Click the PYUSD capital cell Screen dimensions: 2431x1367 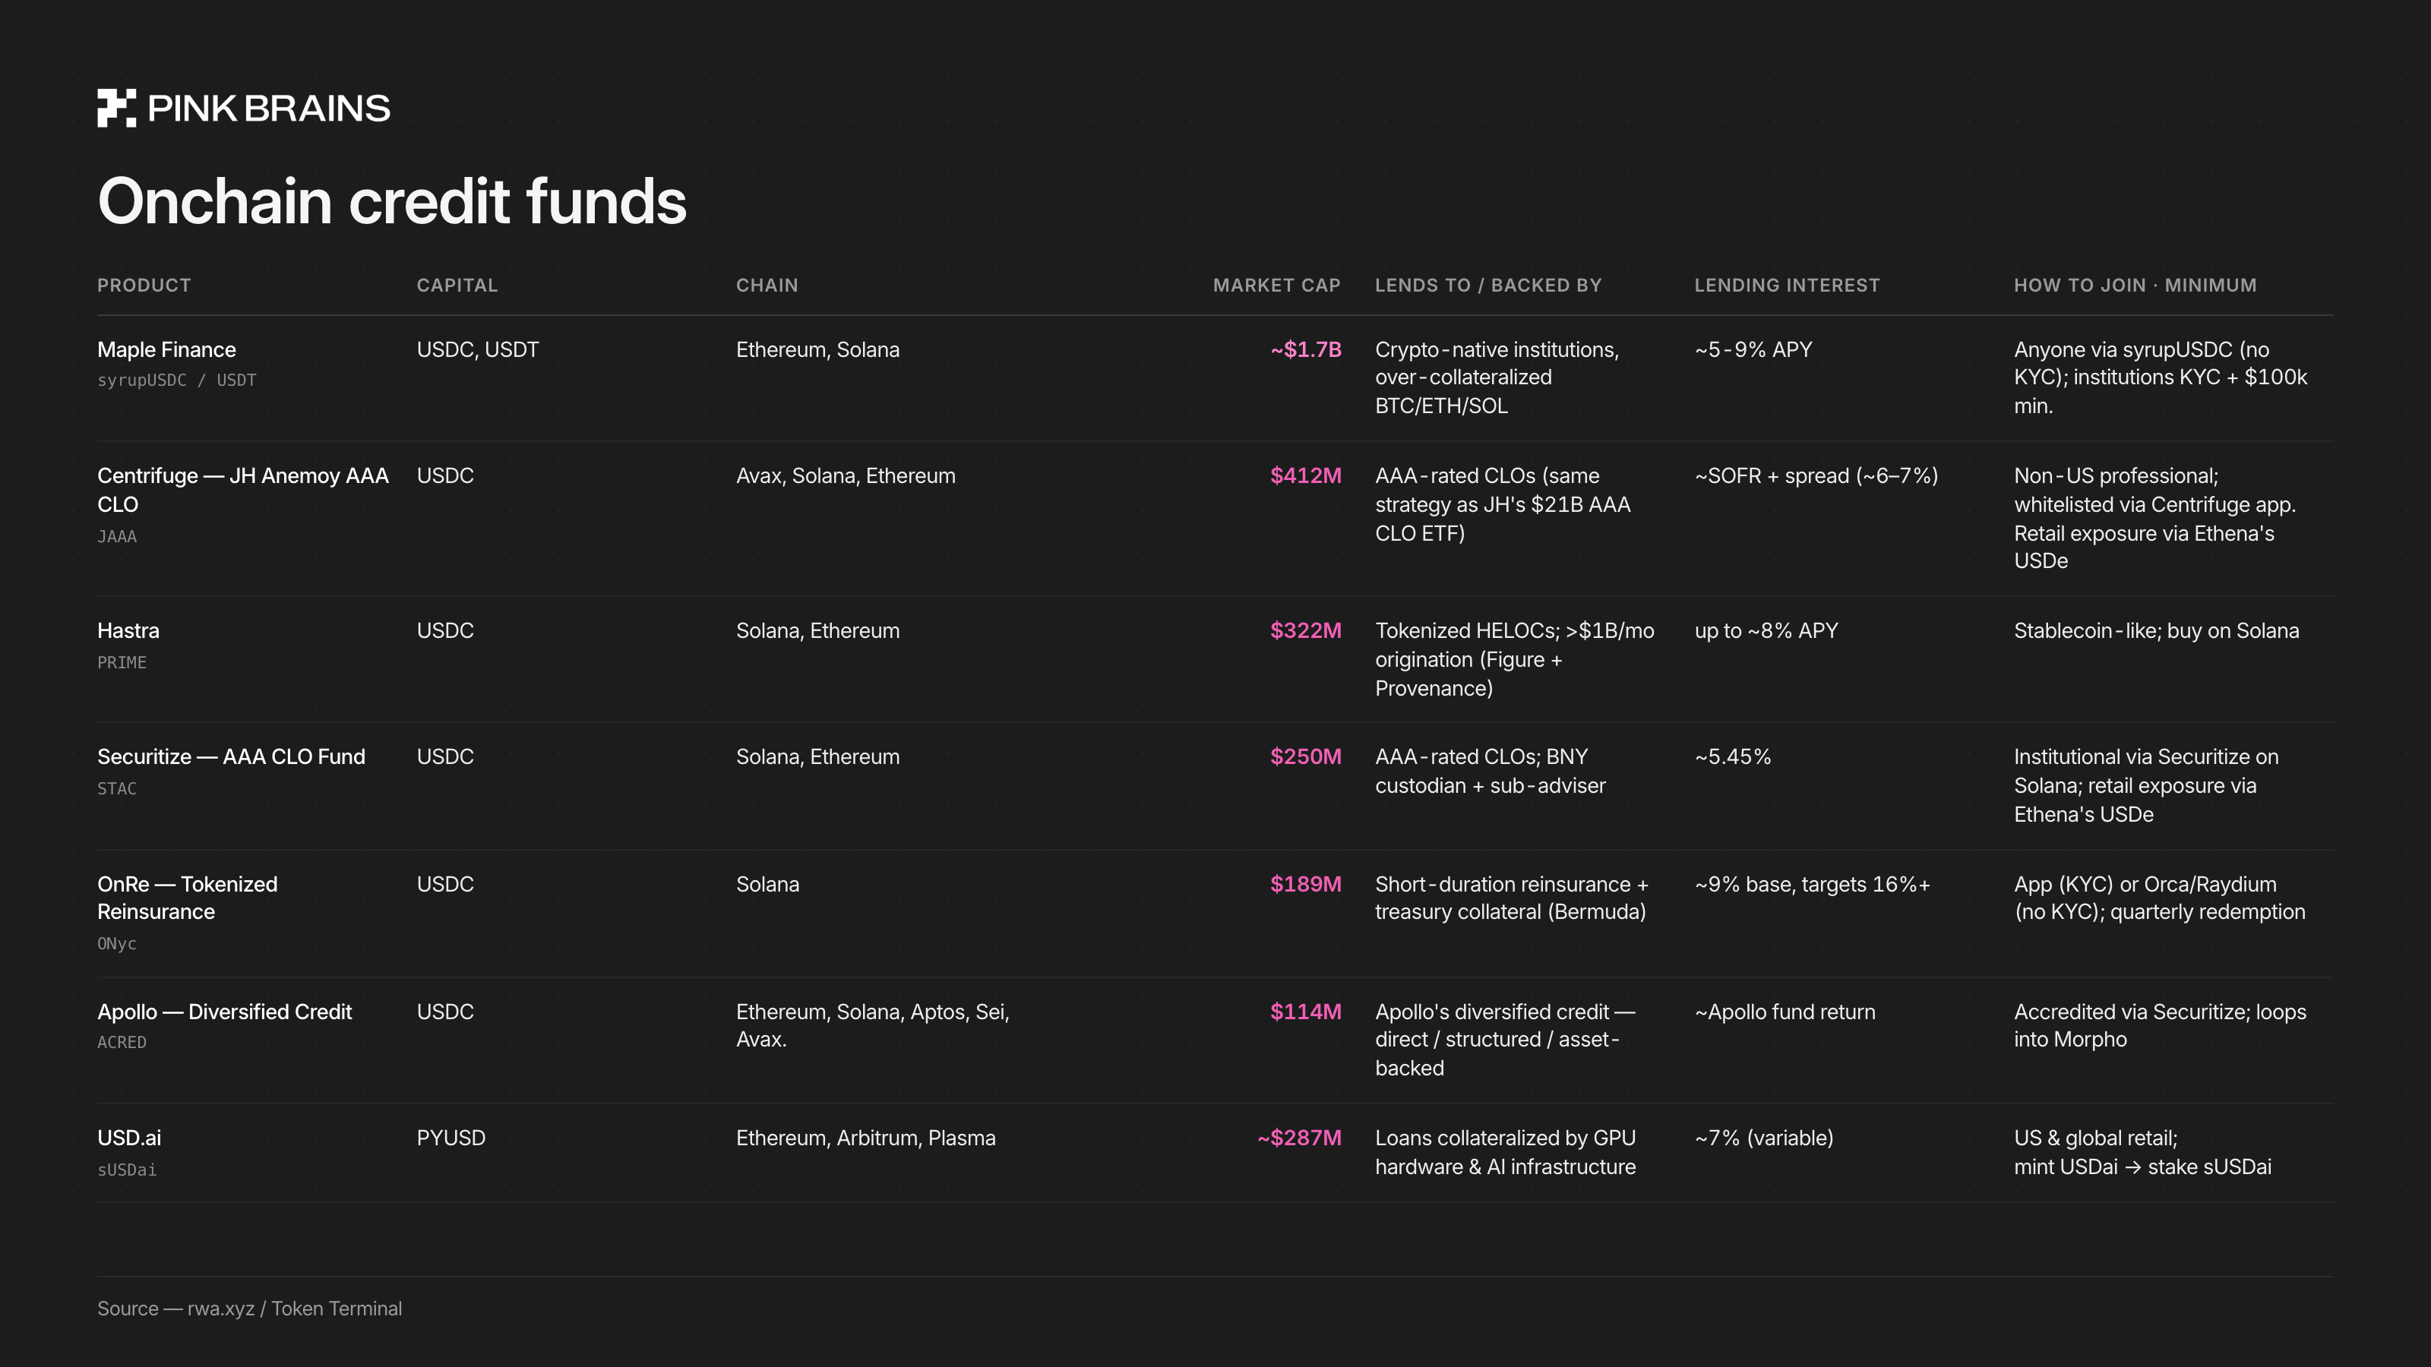tap(451, 1138)
